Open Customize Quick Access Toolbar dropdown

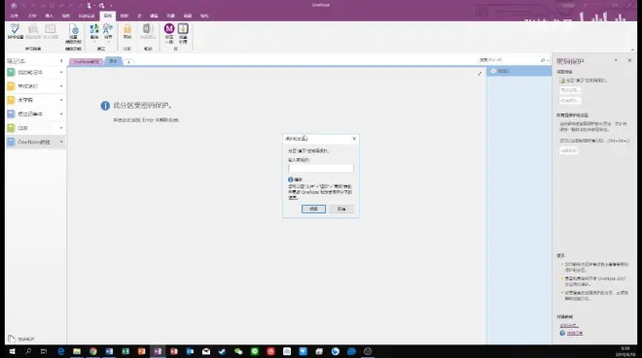(111, 6)
